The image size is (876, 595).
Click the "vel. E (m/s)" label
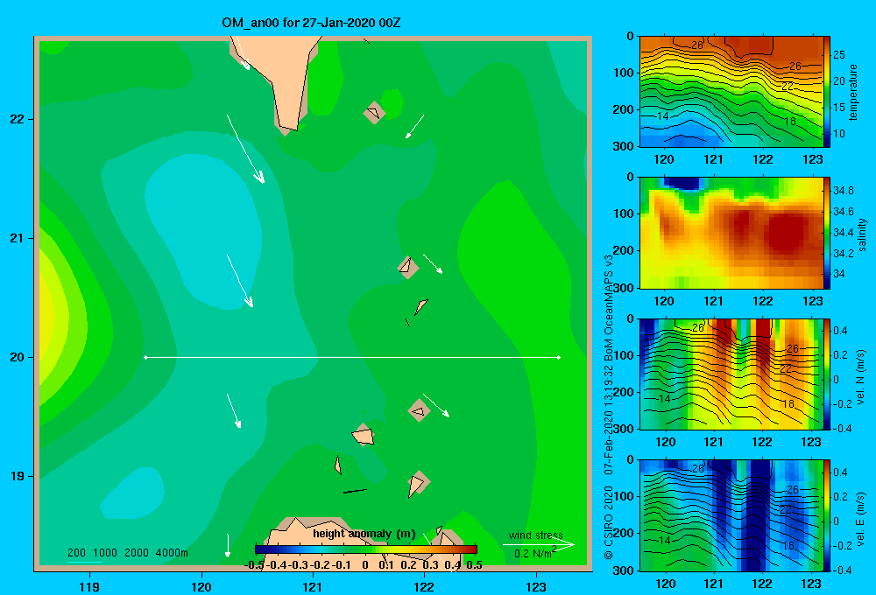click(861, 519)
